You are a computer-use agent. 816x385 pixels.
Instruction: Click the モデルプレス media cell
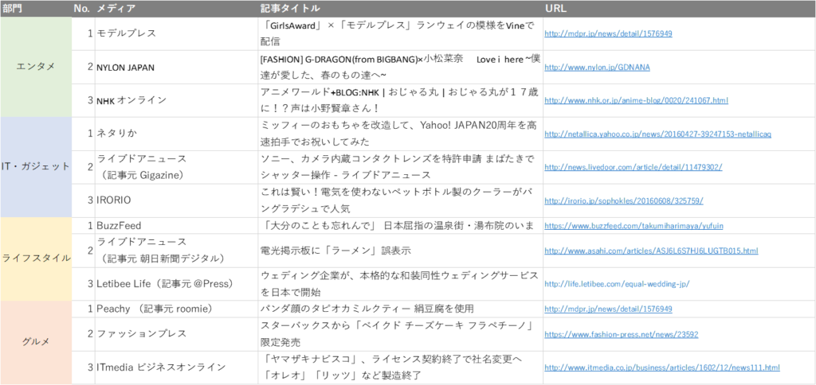click(176, 33)
